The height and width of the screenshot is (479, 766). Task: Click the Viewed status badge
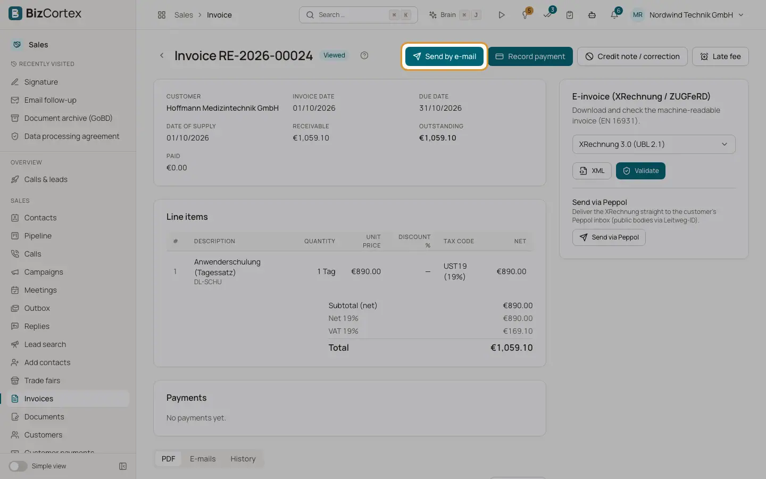(x=334, y=55)
